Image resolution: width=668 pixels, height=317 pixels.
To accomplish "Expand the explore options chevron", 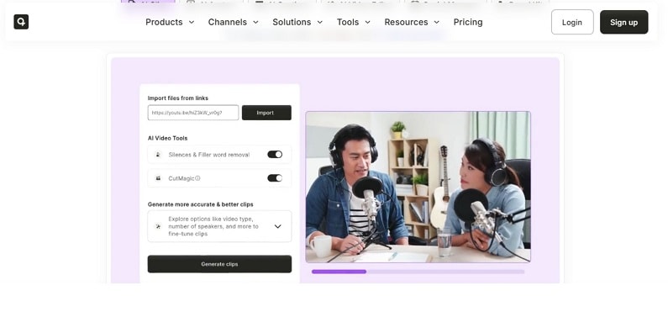I will [x=278, y=226].
